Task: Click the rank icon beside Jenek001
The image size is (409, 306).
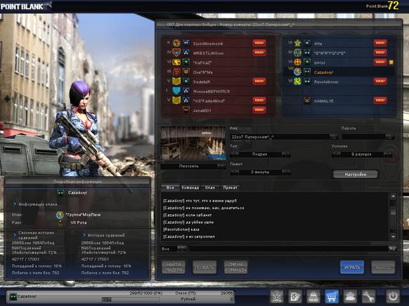Action: click(186, 110)
